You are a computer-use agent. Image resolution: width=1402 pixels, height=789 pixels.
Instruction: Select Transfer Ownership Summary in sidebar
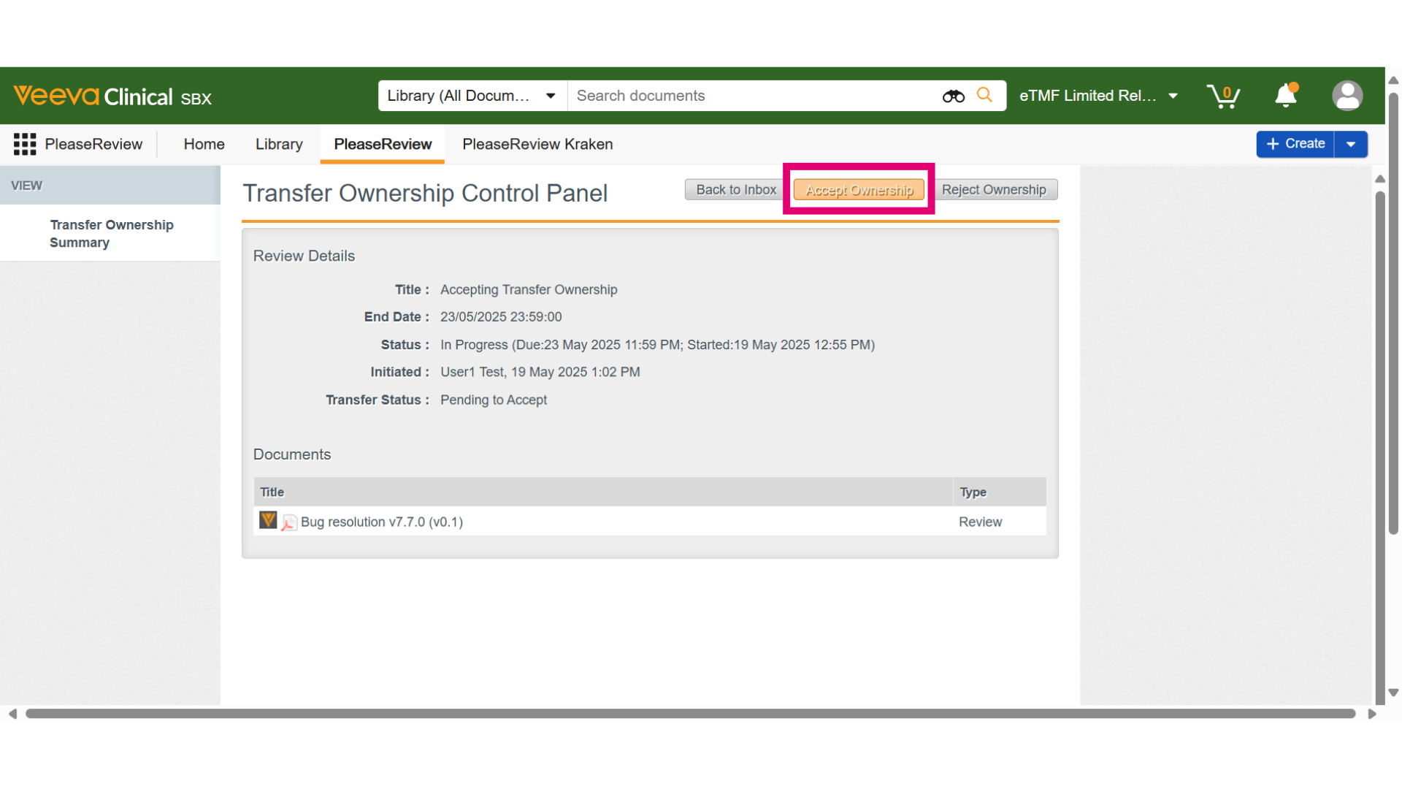pyautogui.click(x=112, y=234)
